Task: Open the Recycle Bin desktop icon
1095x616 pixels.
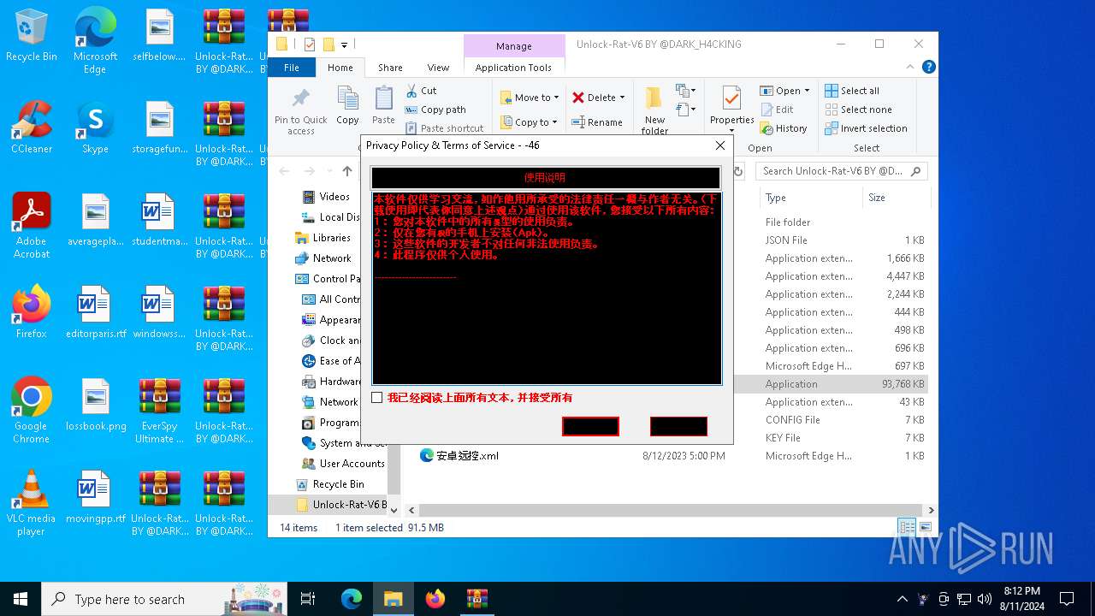Action: (x=32, y=36)
